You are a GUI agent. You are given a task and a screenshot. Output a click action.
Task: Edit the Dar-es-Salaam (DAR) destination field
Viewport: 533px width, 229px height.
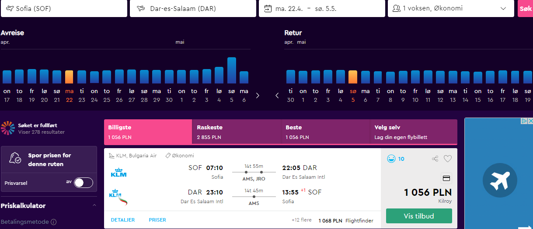[x=193, y=8]
